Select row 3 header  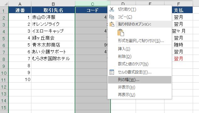point(4,24)
